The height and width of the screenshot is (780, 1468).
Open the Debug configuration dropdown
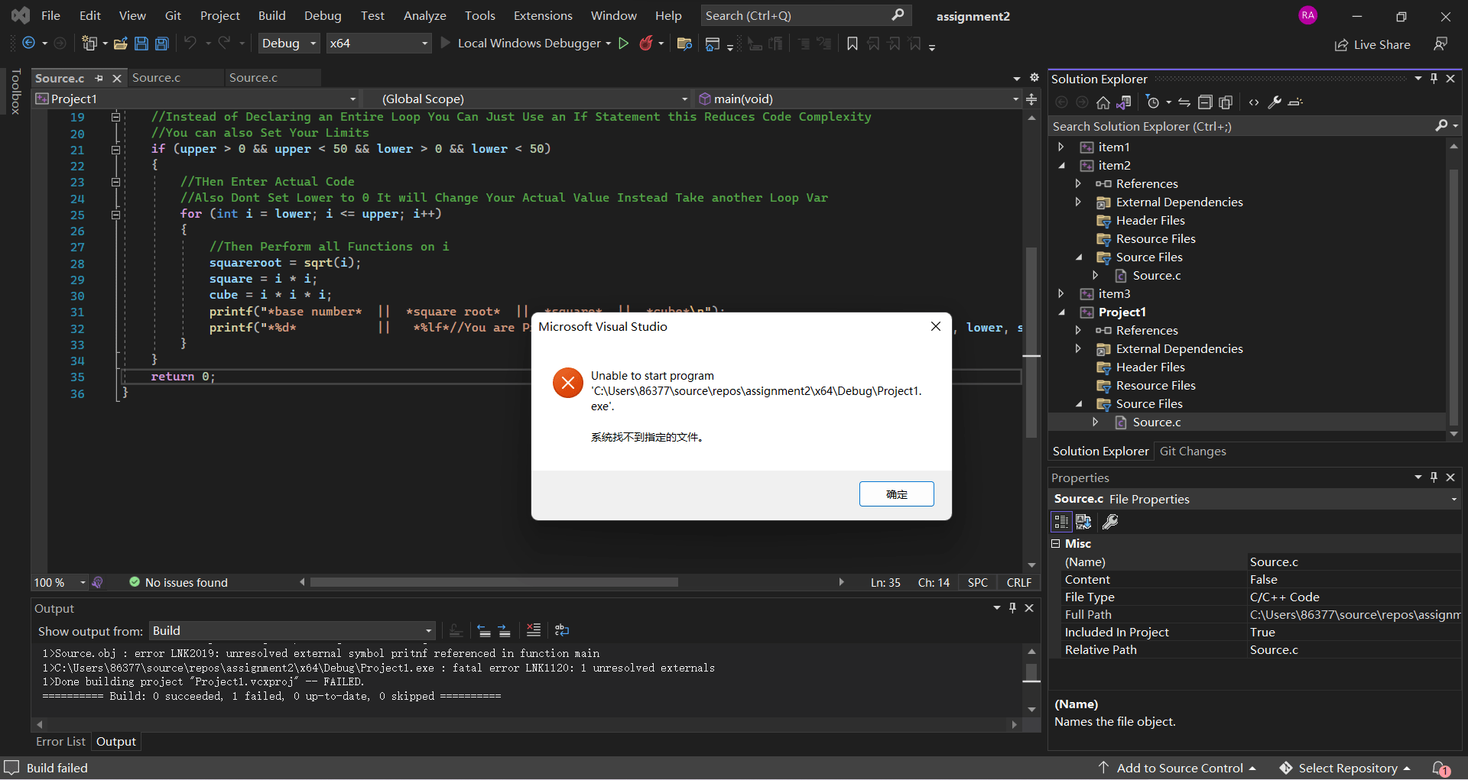coord(288,44)
